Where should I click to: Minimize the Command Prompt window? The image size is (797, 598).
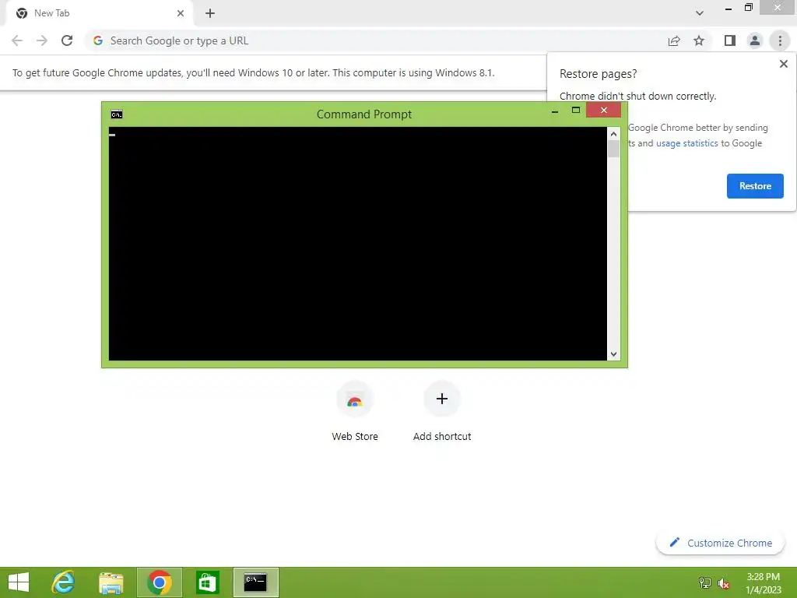click(555, 111)
